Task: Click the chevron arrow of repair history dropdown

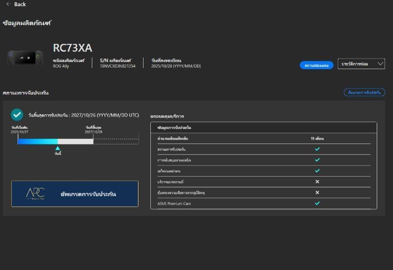Action: click(x=380, y=64)
